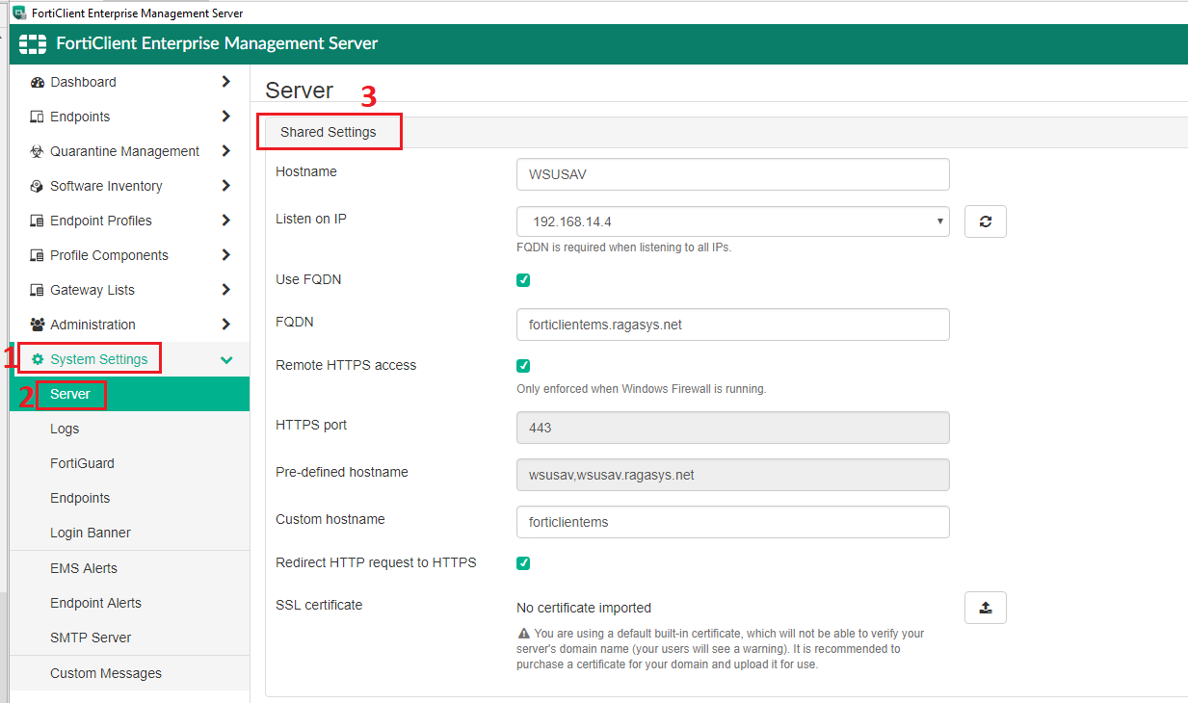This screenshot has height=703, width=1188.
Task: Click inside the Custom hostname field
Action: pos(732,521)
